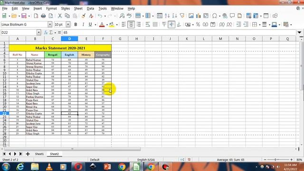This screenshot has width=304, height=171.
Task: Open the Undo history dropdown arrow
Action: 105,16
